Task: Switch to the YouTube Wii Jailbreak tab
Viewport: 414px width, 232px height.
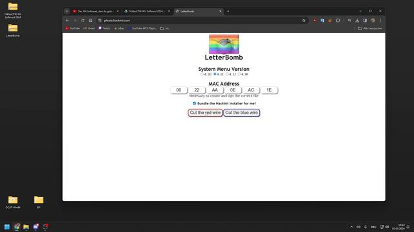Action: click(95, 12)
